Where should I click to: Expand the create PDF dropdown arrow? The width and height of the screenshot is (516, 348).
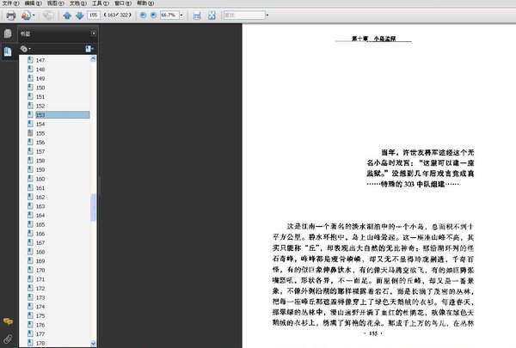[34, 15]
